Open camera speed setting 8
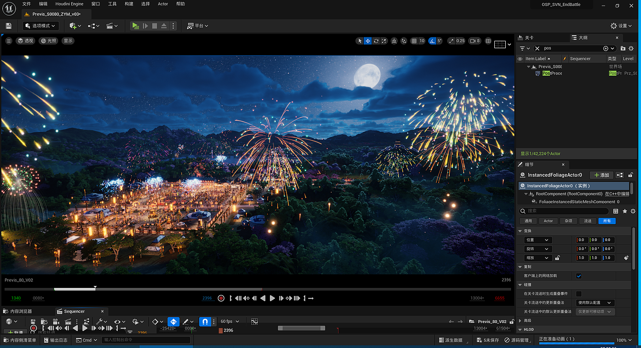 475,41
